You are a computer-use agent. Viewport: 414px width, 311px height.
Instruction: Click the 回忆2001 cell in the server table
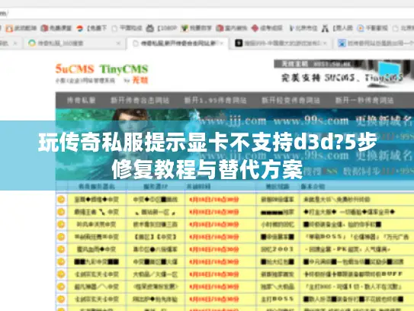(278, 249)
